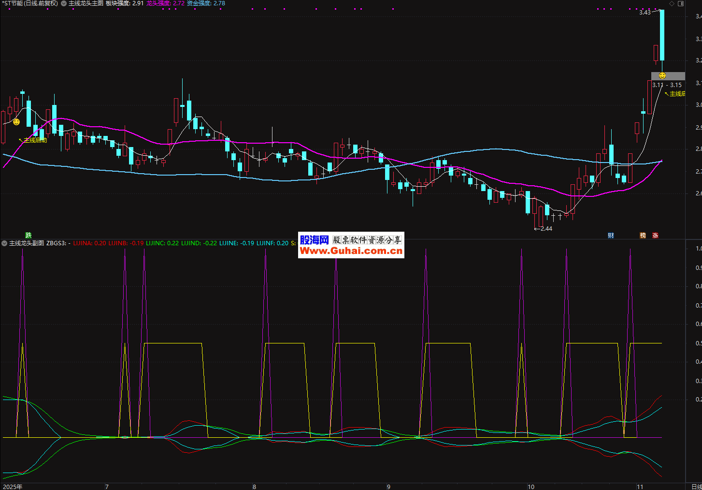Click the diamond icon at chart top-right
Viewport: 702px width, 490px height.
click(672, 3)
